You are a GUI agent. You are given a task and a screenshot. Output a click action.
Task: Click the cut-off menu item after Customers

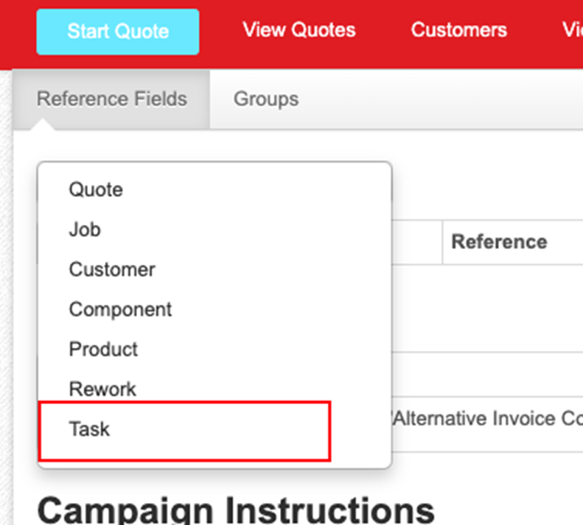572,30
